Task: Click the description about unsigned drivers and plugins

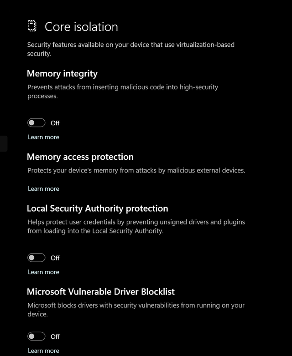Action: pos(136,226)
